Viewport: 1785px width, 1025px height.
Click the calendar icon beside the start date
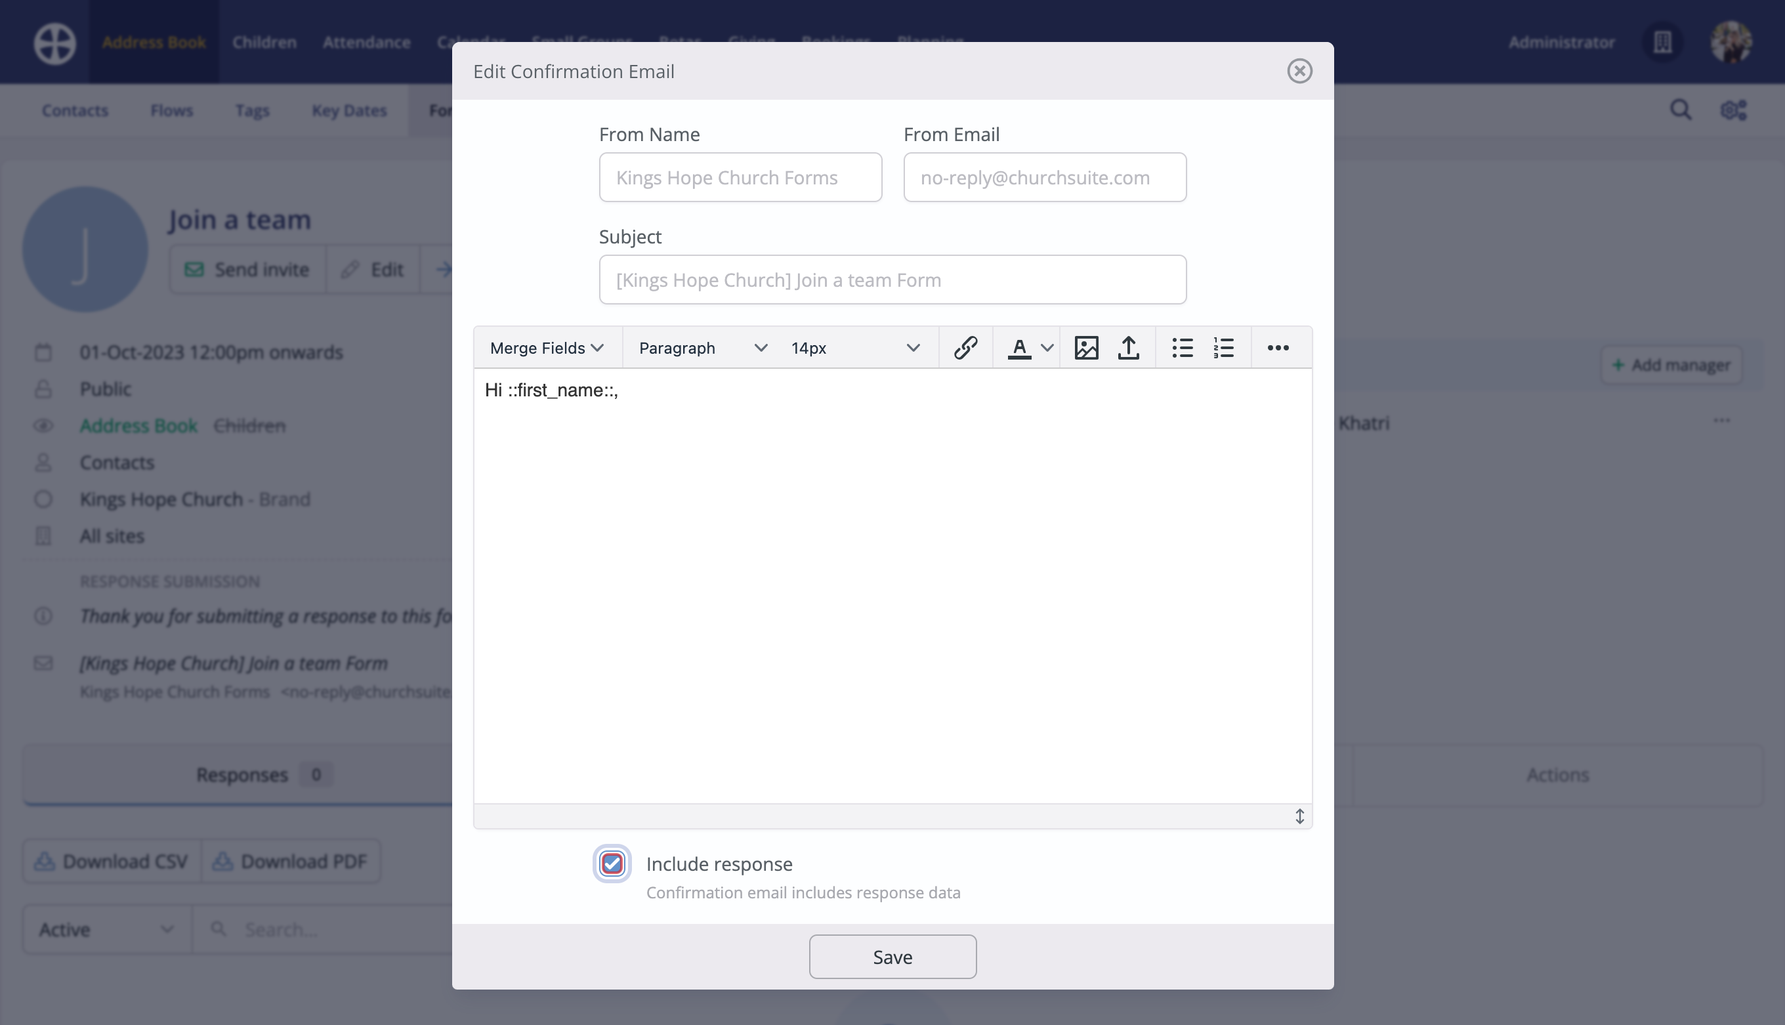click(43, 352)
